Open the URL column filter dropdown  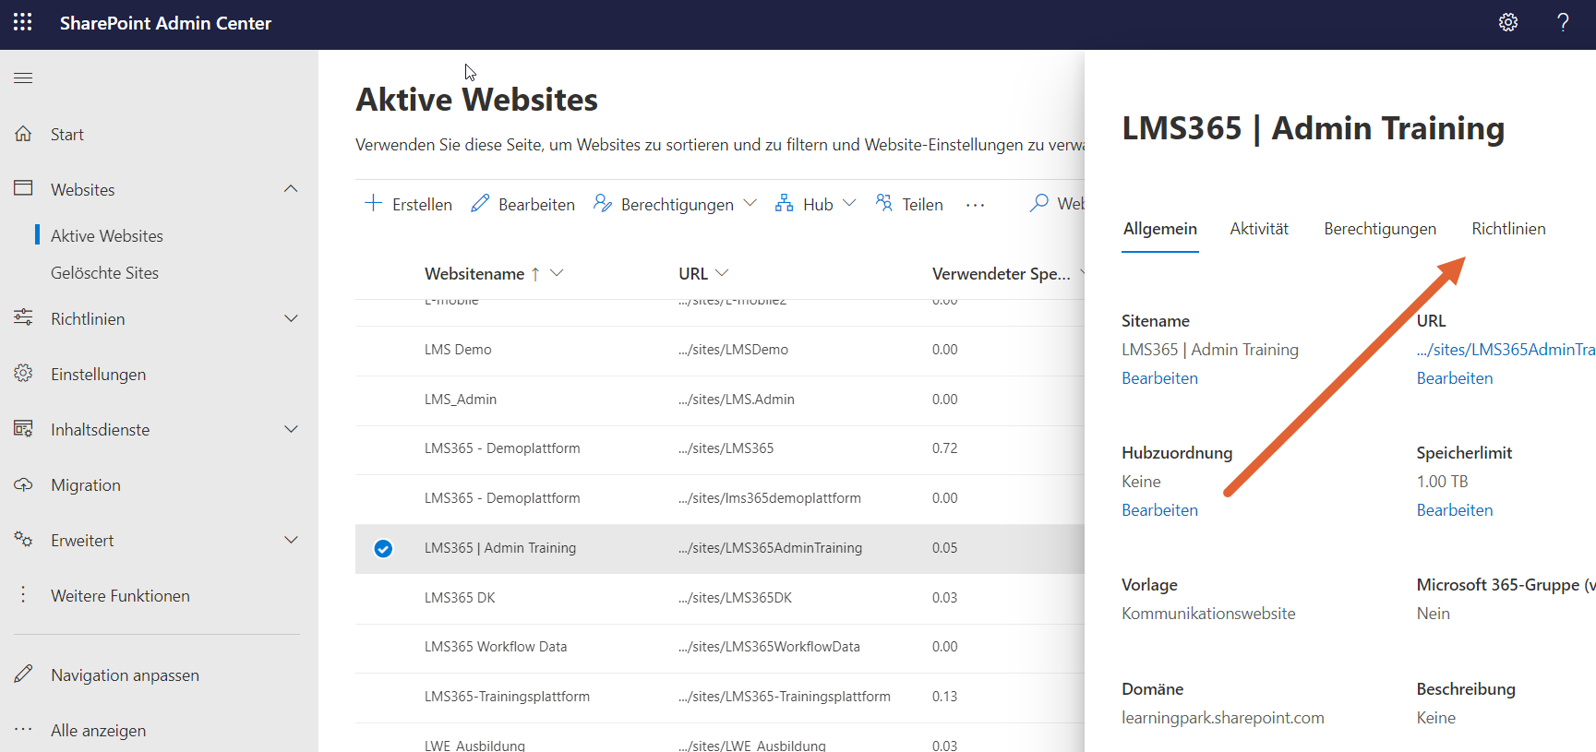point(722,273)
